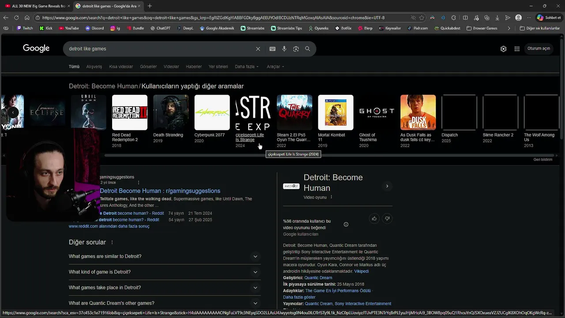The height and width of the screenshot is (318, 565).
Task: Expand 'What games are similar to Detroit?'
Action: click(165, 256)
